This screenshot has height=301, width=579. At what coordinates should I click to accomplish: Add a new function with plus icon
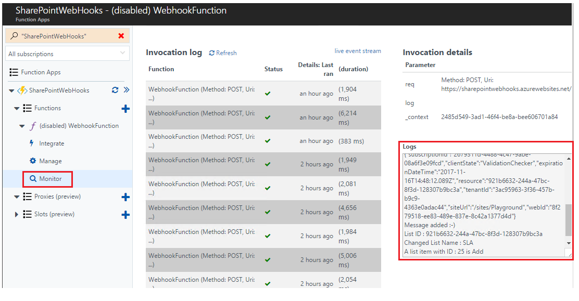tap(125, 109)
